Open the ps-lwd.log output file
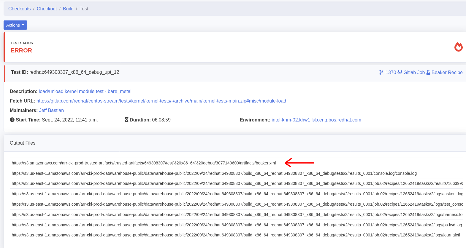The height and width of the screenshot is (248, 466). 237,225
